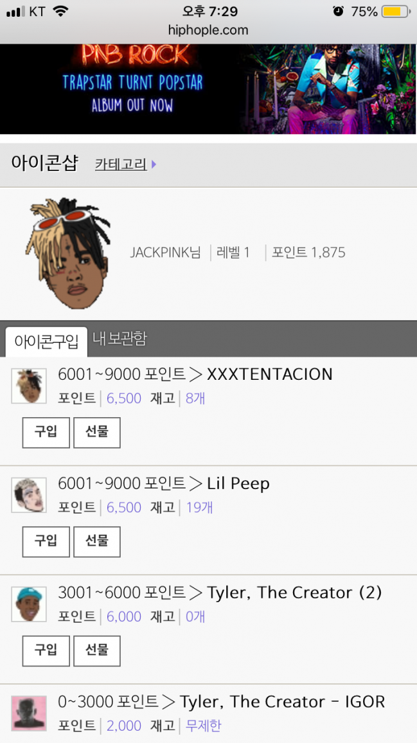Tap the hiphople.com address bar
The image size is (417, 743).
[208, 30]
